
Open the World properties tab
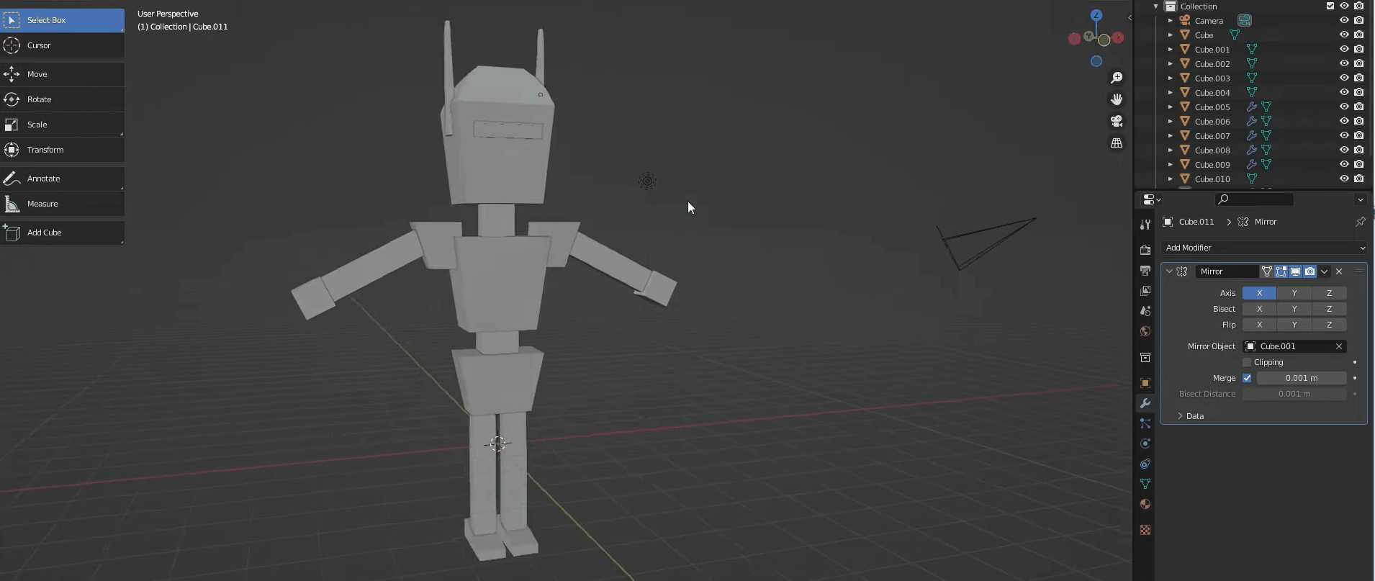[x=1145, y=331]
